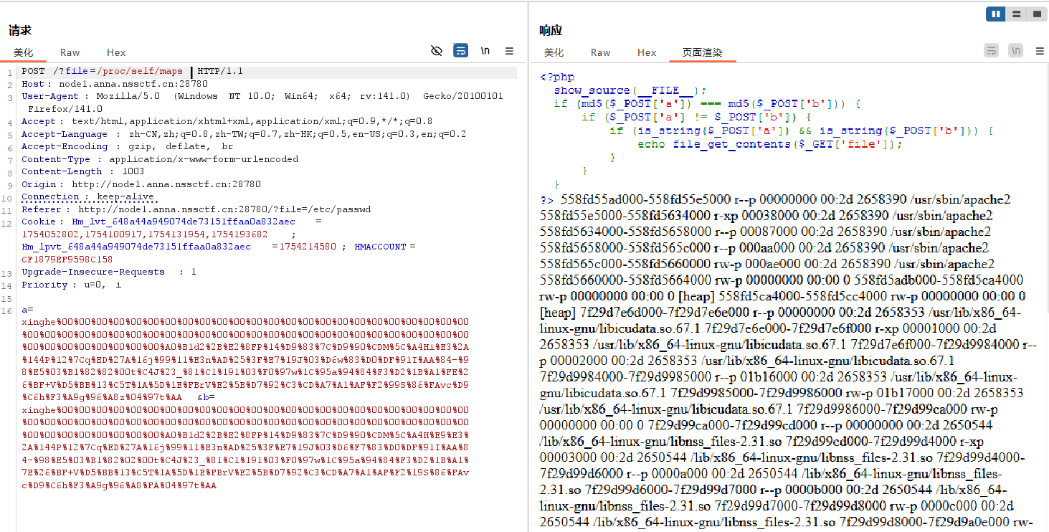Click the a= POST parameter name
Image resolution: width=1049 pixels, height=532 pixels.
tap(27, 310)
